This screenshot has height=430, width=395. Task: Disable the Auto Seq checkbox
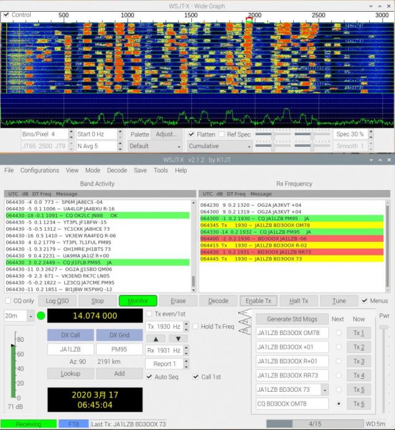pyautogui.click(x=149, y=377)
